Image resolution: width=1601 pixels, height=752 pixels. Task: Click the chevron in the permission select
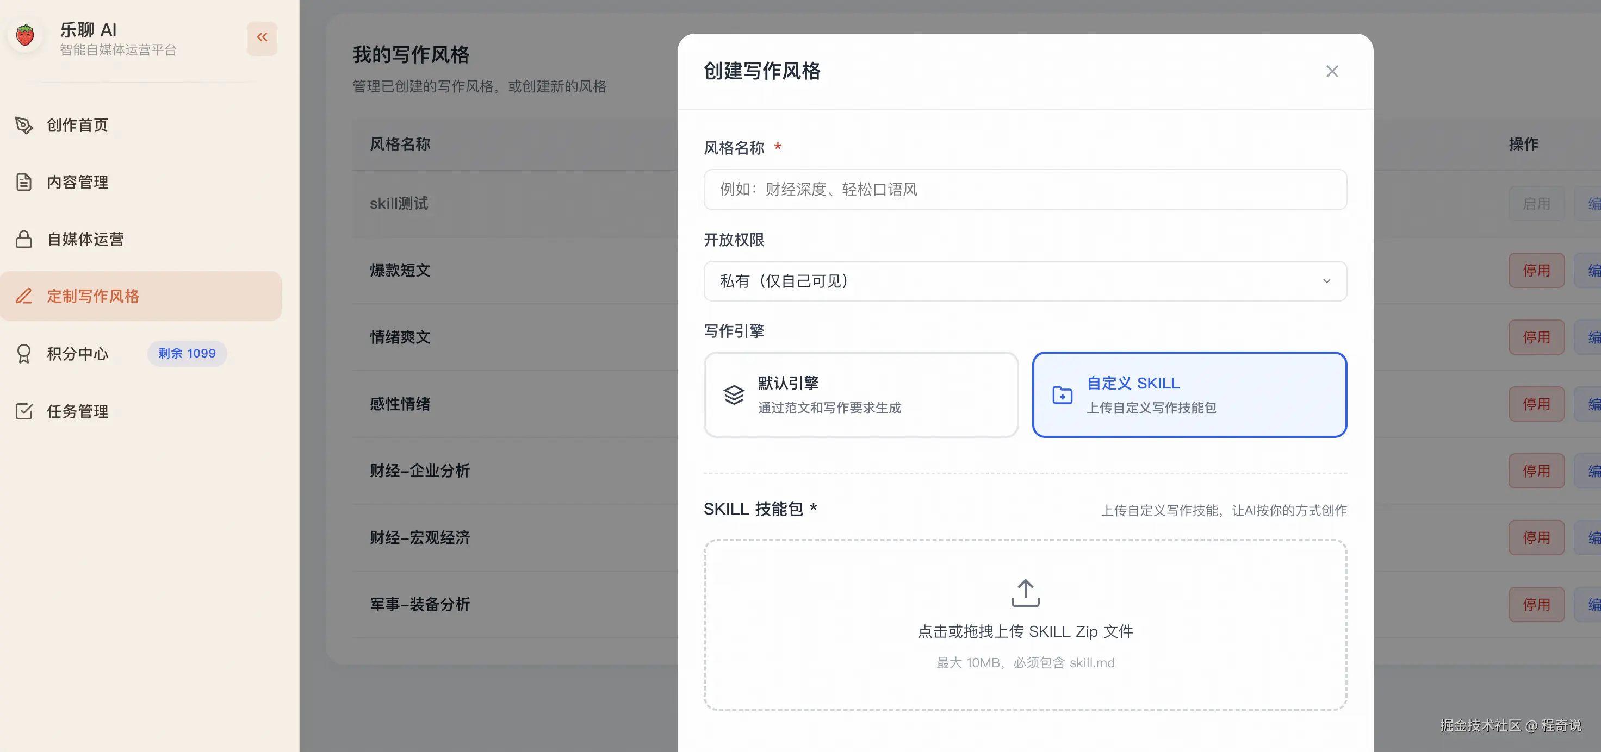coord(1326,281)
